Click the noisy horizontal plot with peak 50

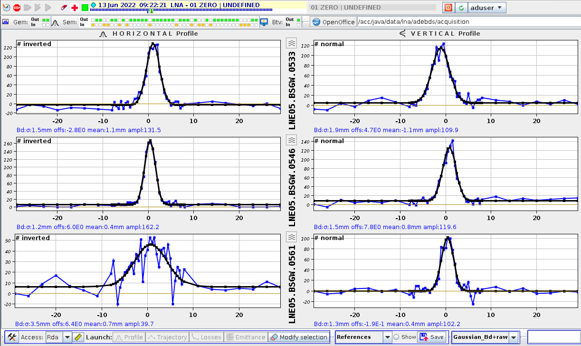[x=147, y=272]
